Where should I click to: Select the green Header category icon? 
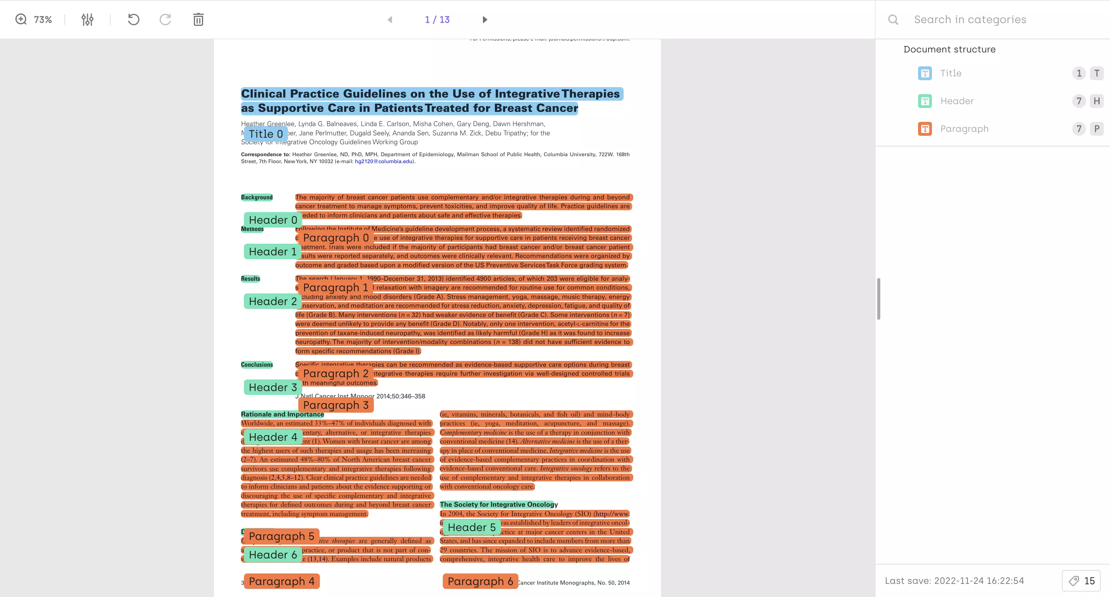925,101
